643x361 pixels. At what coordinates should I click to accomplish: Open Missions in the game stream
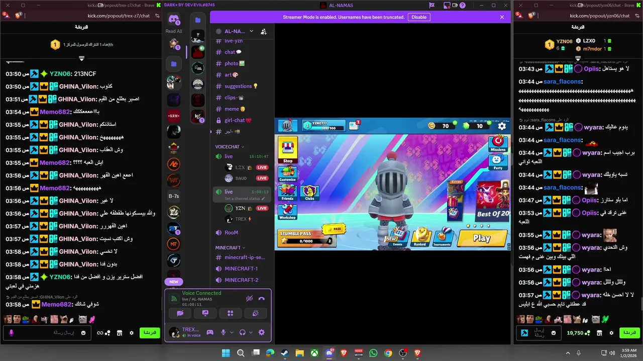[498, 143]
